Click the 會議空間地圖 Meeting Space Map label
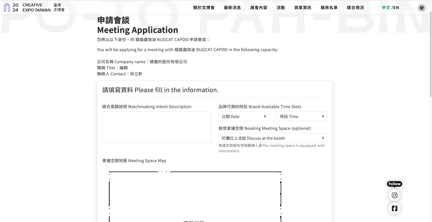This screenshot has width=432, height=222. [x=134, y=161]
